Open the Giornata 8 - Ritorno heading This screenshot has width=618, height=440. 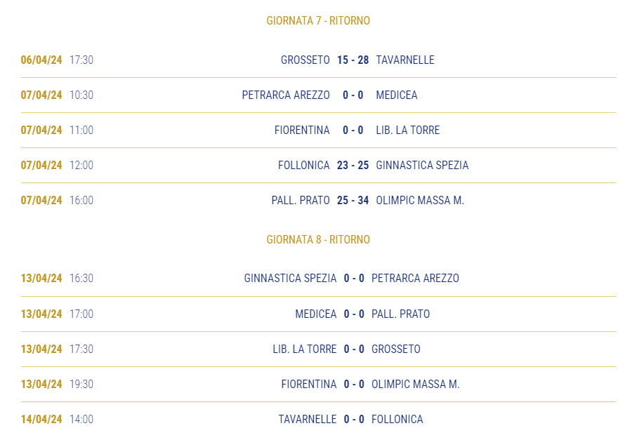point(318,239)
